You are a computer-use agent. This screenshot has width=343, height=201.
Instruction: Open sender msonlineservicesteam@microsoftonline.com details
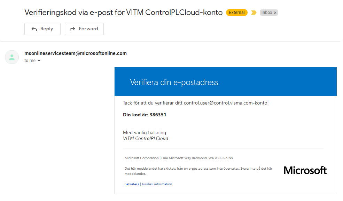[x=76, y=53]
